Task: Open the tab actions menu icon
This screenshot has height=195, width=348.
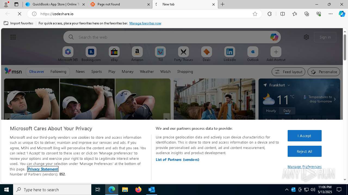Action: click(x=16, y=4)
